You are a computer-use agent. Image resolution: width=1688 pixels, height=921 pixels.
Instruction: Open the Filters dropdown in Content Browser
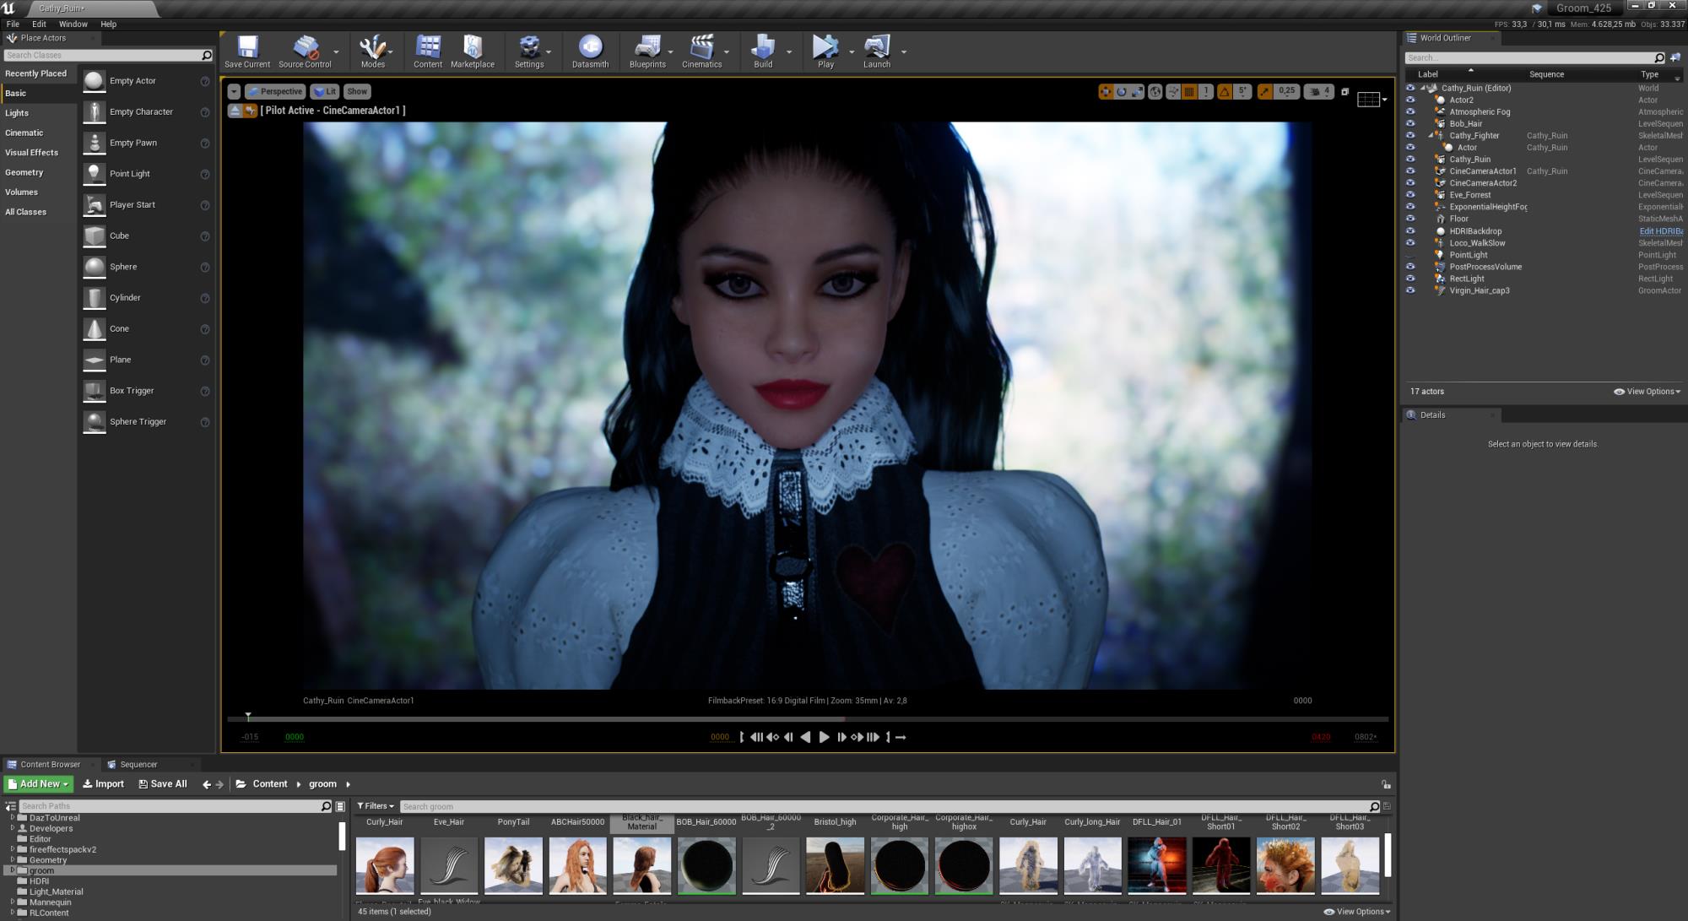coord(375,806)
